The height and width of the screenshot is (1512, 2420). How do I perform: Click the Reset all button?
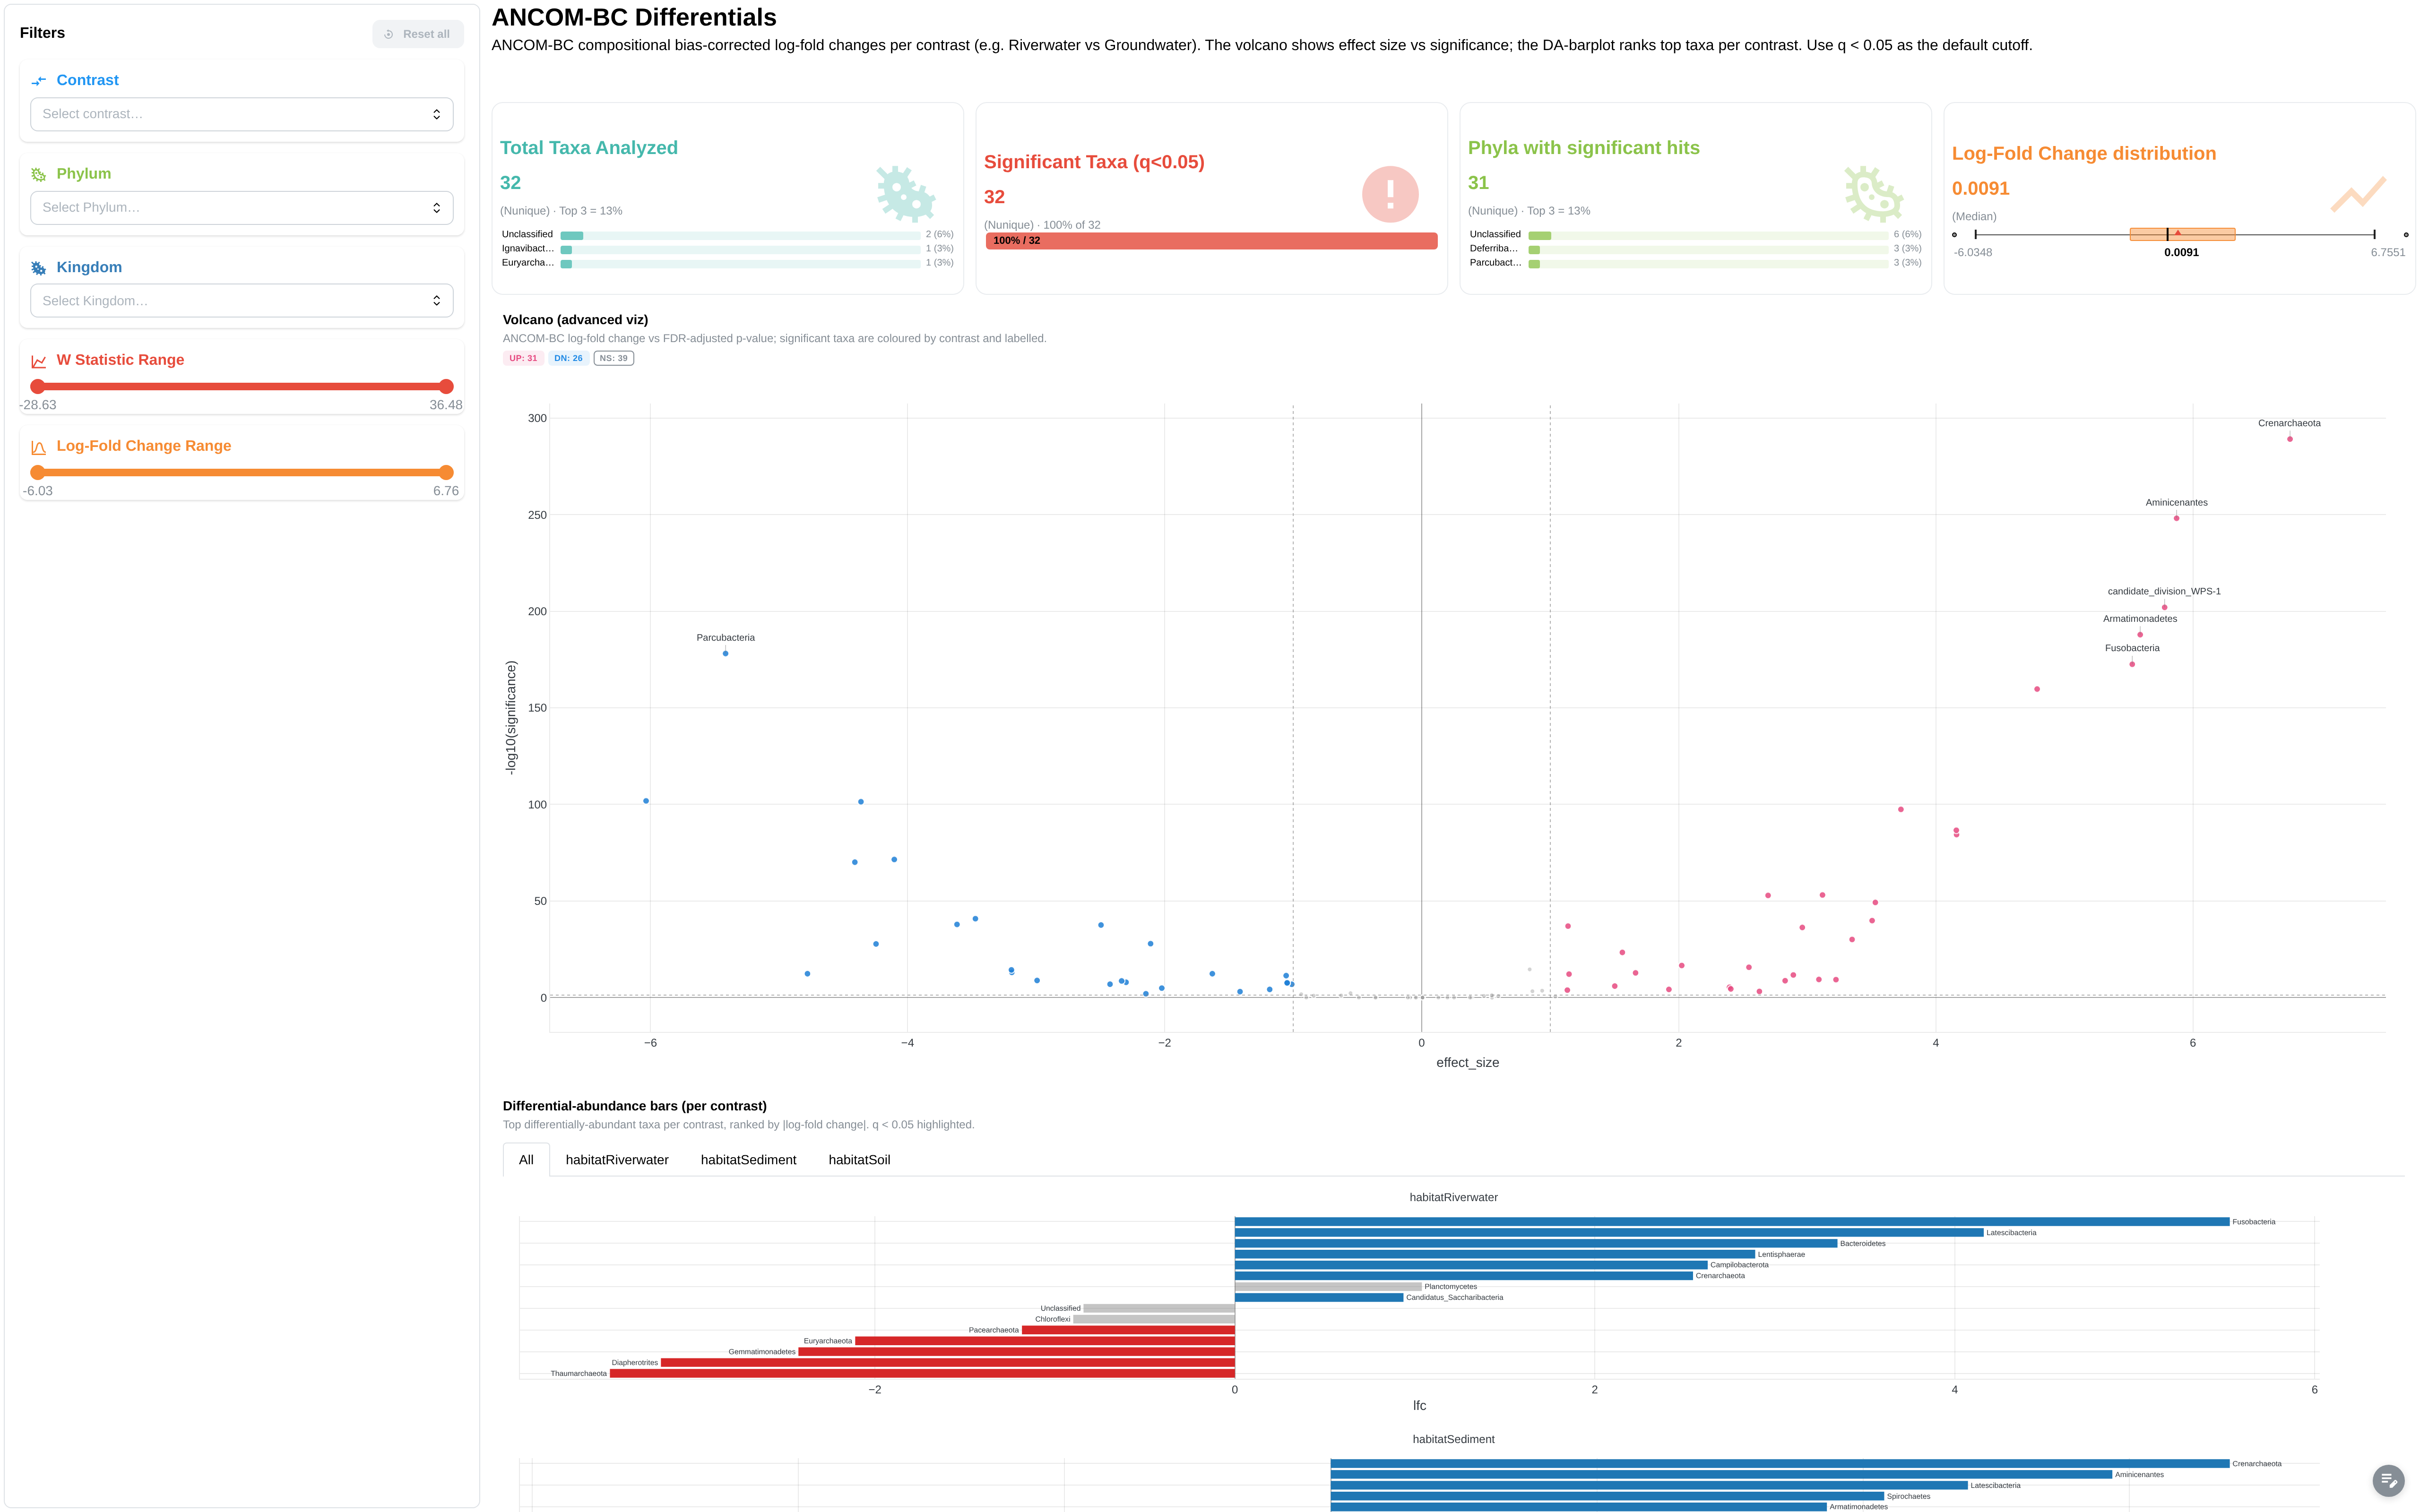coord(418,34)
